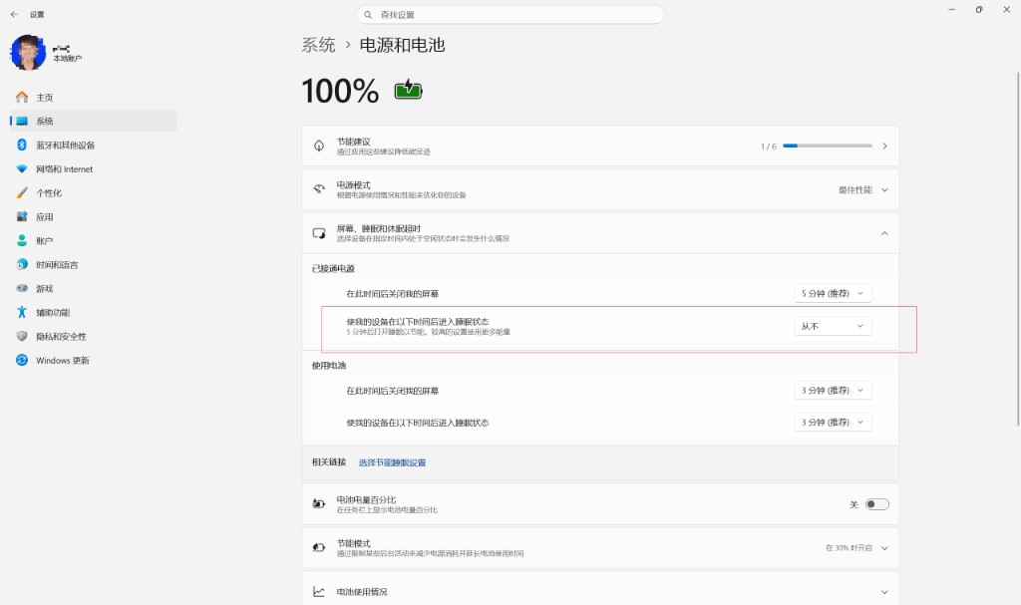Click the 相关链接 label
Image resolution: width=1021 pixels, height=605 pixels.
tap(329, 461)
